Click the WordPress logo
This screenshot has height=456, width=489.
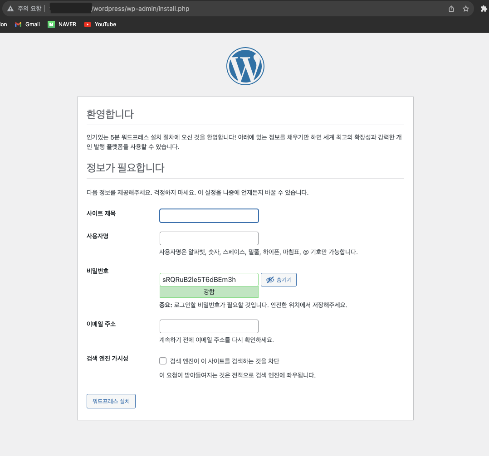(x=245, y=66)
